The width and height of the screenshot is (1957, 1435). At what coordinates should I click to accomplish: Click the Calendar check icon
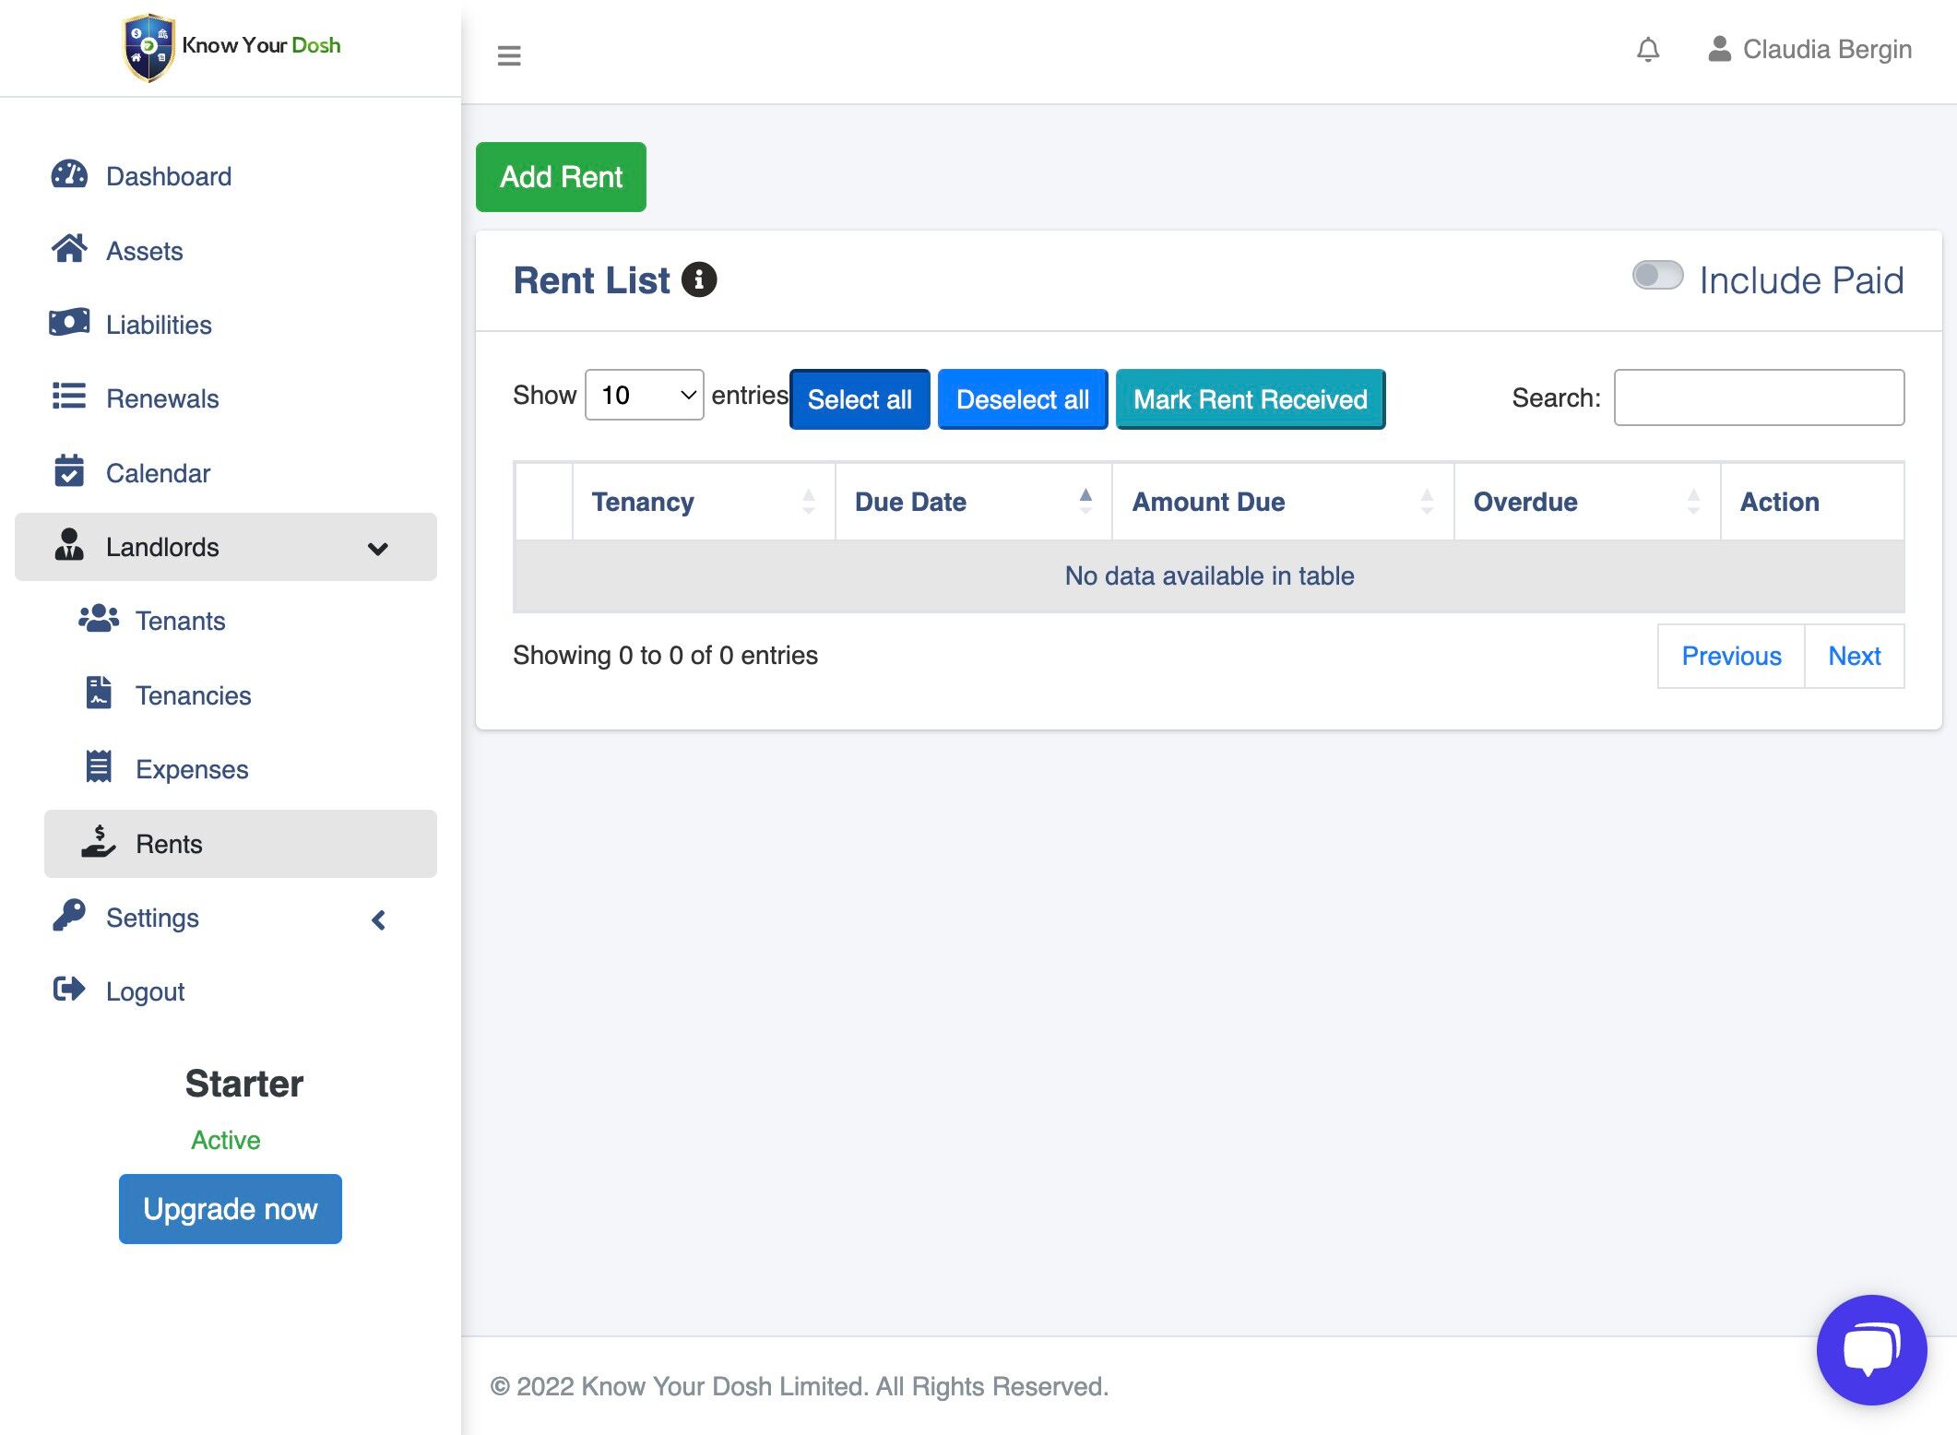[x=69, y=471]
